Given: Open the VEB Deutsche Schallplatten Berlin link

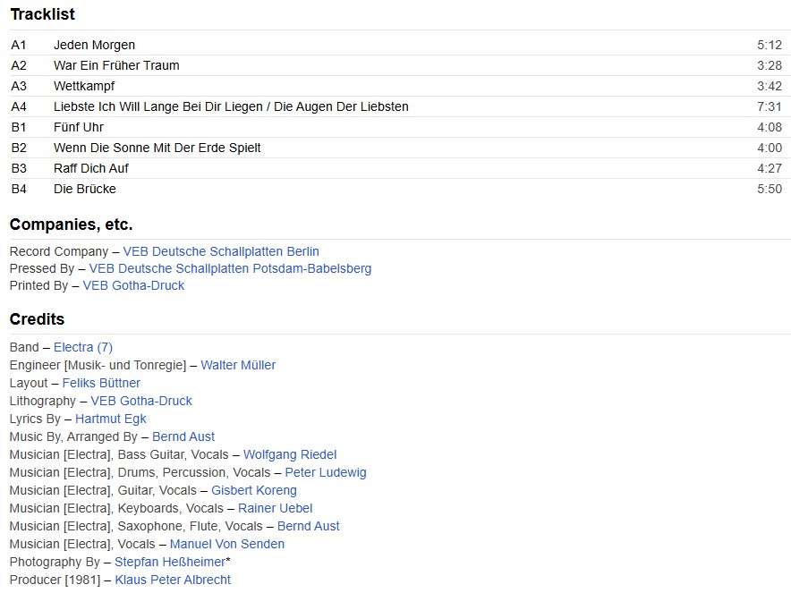Looking at the screenshot, I should click(x=220, y=251).
